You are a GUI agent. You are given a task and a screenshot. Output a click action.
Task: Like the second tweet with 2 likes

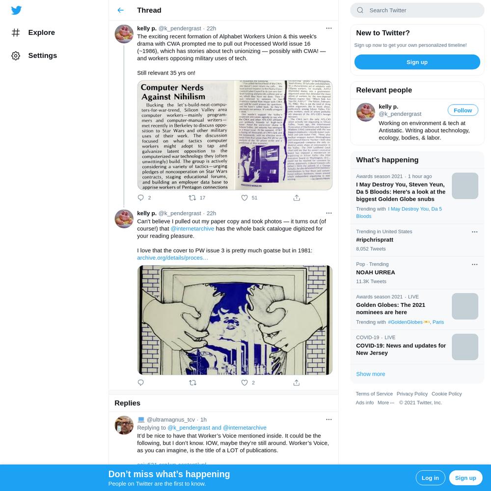click(x=245, y=382)
